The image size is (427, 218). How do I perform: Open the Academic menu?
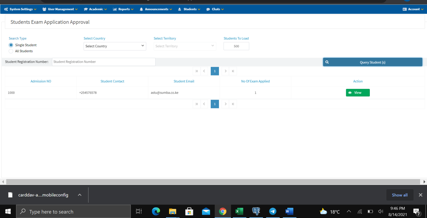tap(95, 9)
